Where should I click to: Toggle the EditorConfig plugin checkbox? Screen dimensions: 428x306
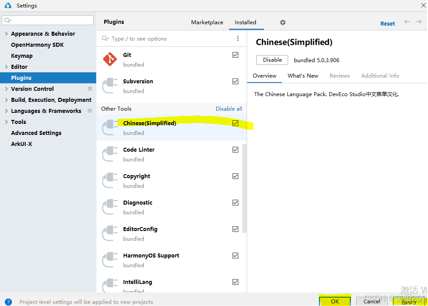pos(235,229)
